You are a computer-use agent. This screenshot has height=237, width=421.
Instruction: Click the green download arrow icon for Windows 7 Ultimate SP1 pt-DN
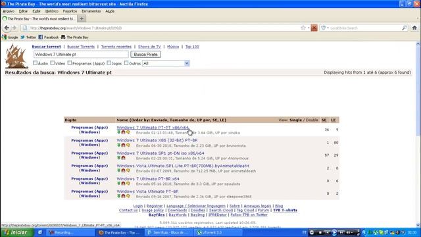118,158
